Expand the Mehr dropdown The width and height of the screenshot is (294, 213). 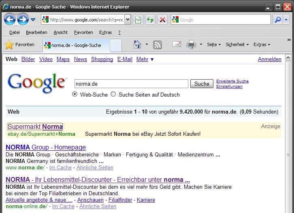(x=145, y=59)
